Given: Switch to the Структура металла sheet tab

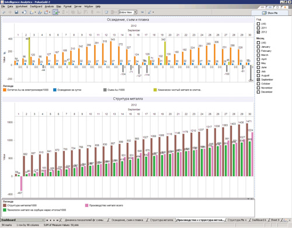Looking at the screenshot, I should [x=162, y=220].
